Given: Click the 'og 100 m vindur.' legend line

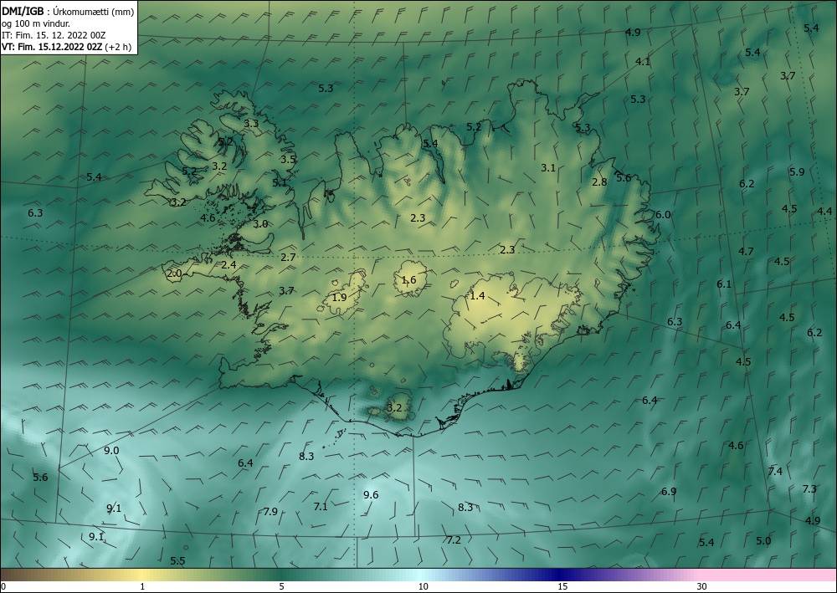Looking at the screenshot, I should (x=36, y=23).
